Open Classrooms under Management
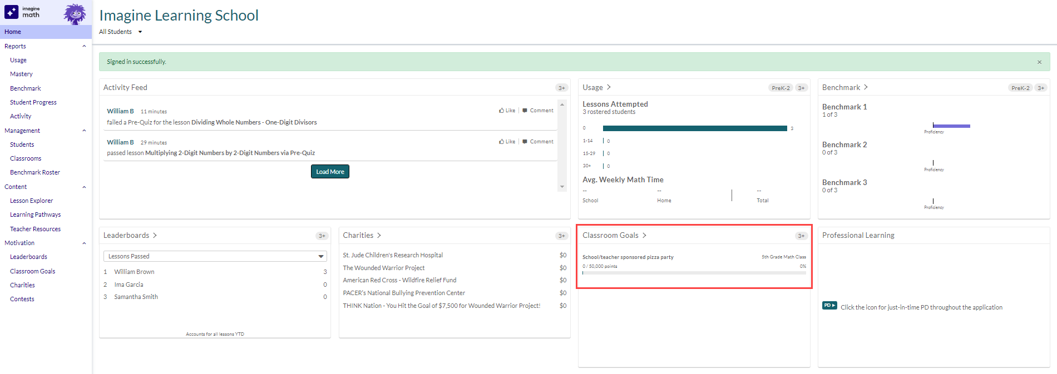Viewport: 1057px width, 374px height. pyautogui.click(x=26, y=158)
